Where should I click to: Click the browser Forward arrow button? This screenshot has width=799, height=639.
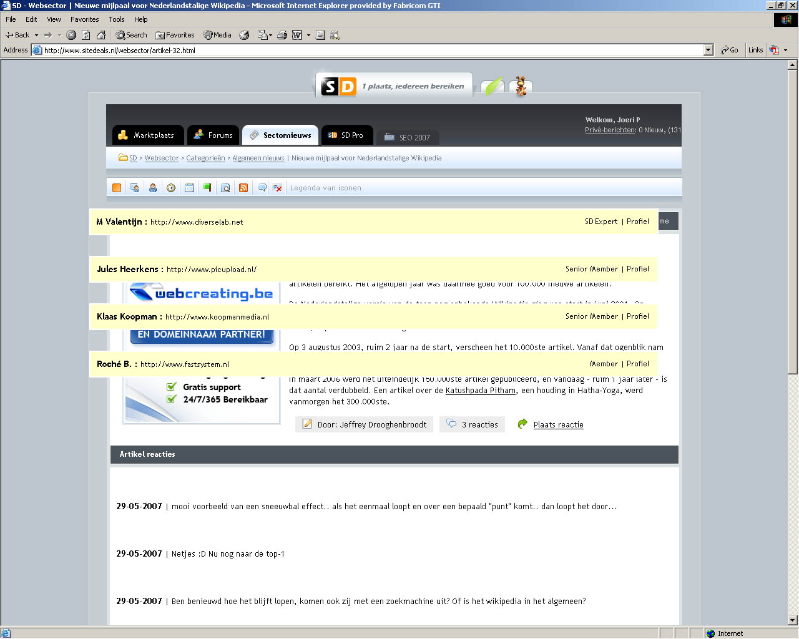[x=47, y=35]
